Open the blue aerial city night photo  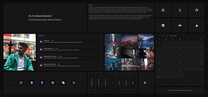pos(113,64)
